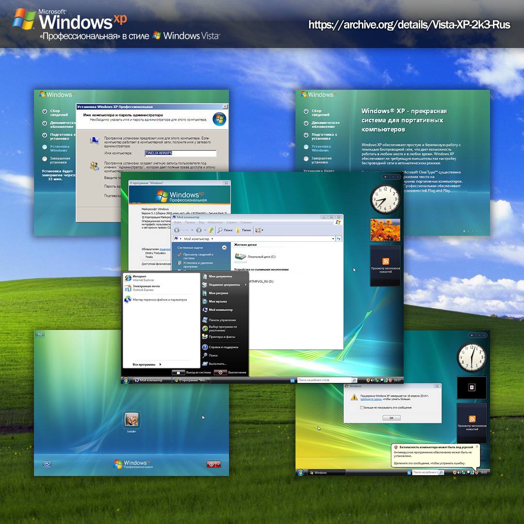Collapse the Системные задачи panel chevron

[x=224, y=247]
